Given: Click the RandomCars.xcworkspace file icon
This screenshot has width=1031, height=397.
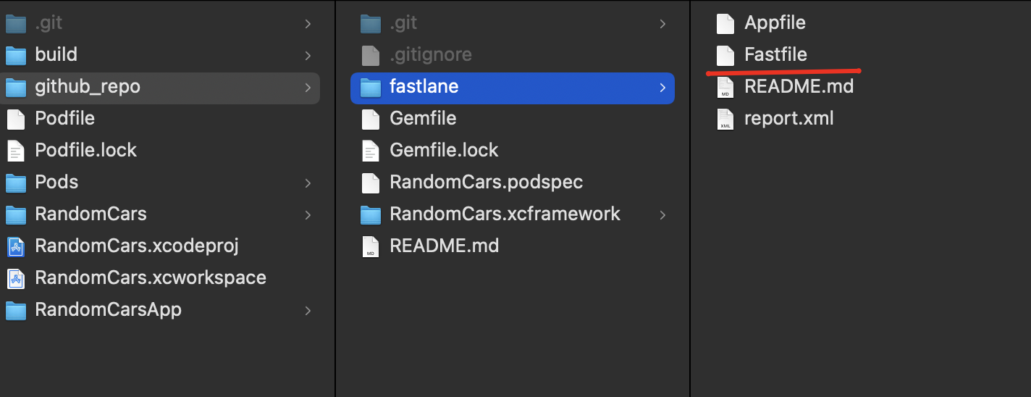Looking at the screenshot, I should click(16, 277).
